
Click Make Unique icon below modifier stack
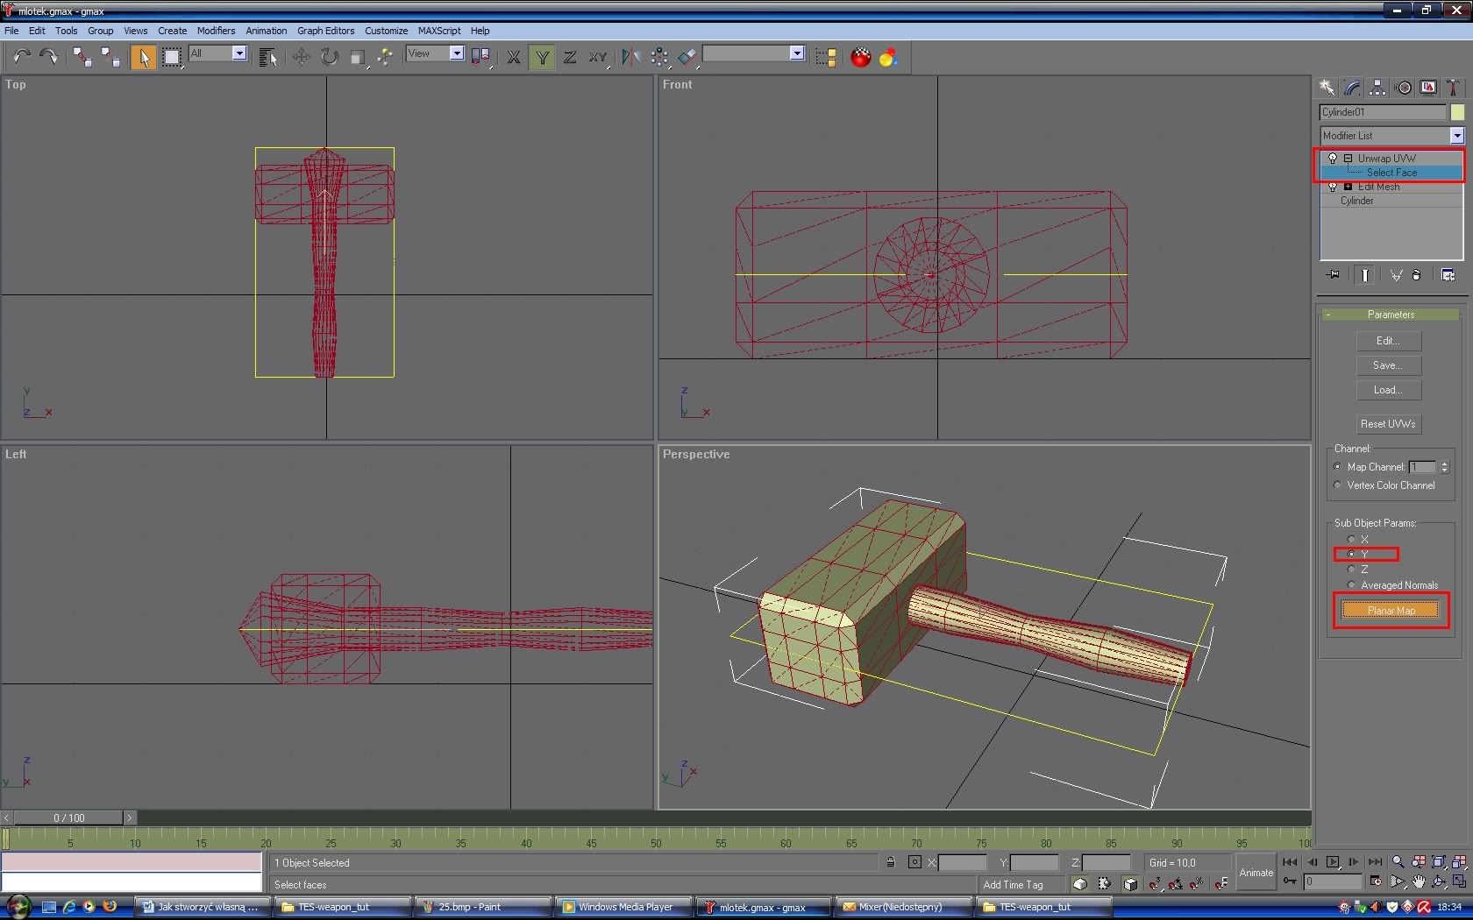click(1396, 275)
